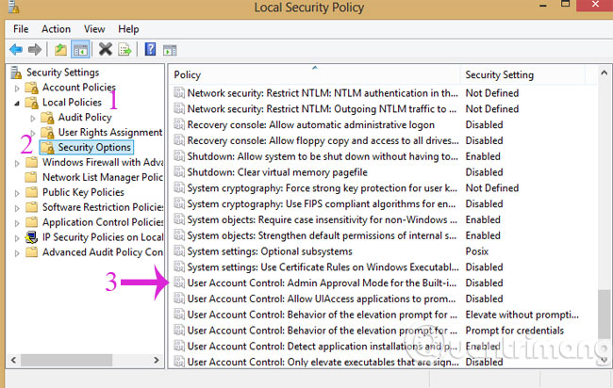Select the Security Settings root node
The image size is (613, 388).
(x=62, y=73)
